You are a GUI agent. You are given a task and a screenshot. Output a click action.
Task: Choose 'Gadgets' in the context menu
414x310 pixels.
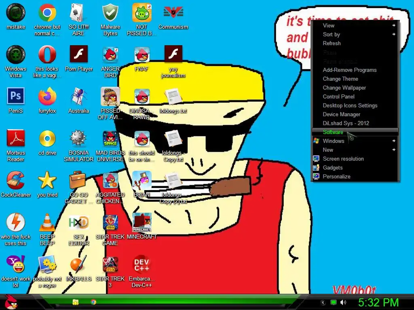coord(355,168)
